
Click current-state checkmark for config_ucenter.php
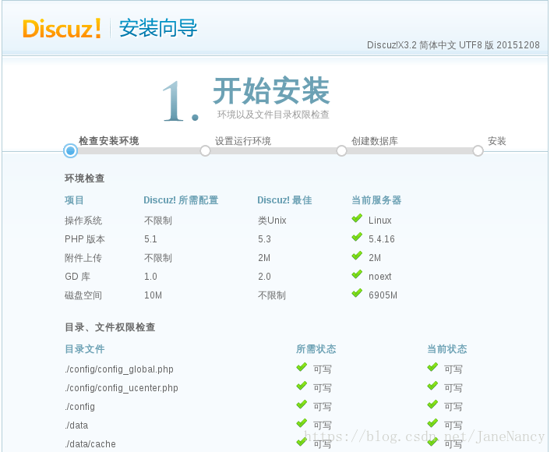click(x=432, y=387)
